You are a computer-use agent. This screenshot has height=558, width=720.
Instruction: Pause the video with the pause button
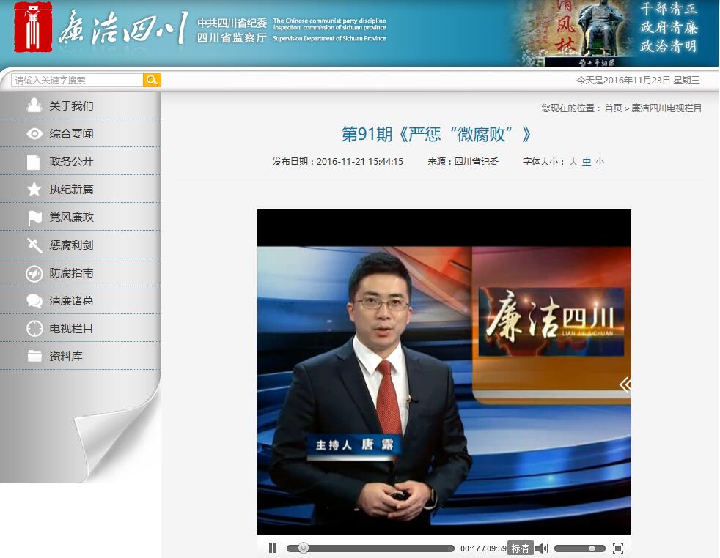click(273, 548)
